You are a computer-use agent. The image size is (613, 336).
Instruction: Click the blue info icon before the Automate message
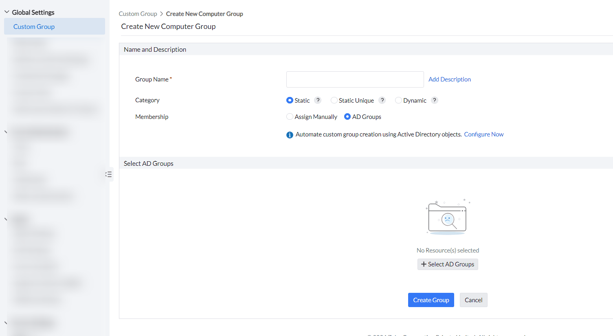(290, 135)
